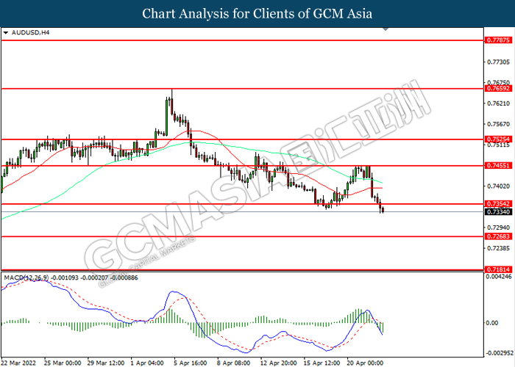Click the 8 Apr 08:00 time label
The width and height of the screenshot is (515, 367).
click(x=234, y=363)
